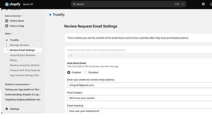
Task: Click the Point of Sale bag icon
Action: tap(7, 26)
